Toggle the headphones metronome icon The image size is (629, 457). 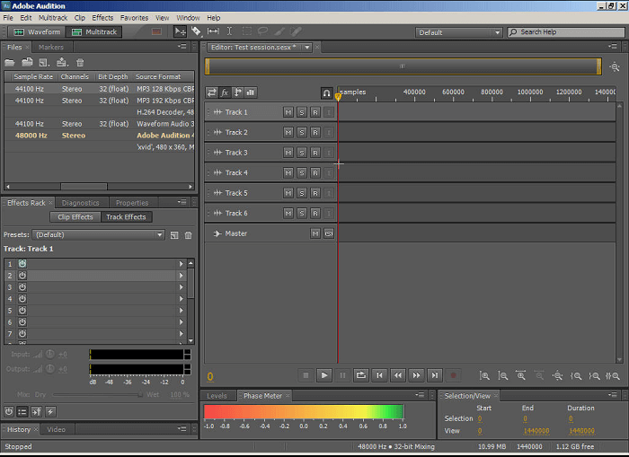(326, 93)
